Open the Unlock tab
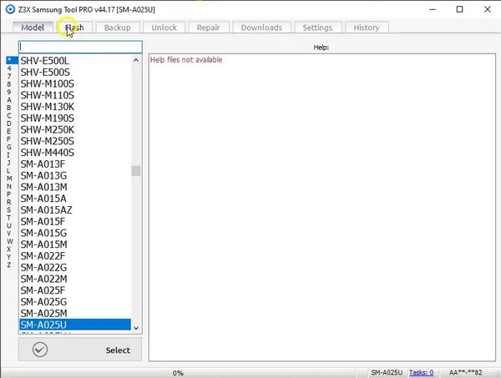The image size is (501, 378). point(164,28)
